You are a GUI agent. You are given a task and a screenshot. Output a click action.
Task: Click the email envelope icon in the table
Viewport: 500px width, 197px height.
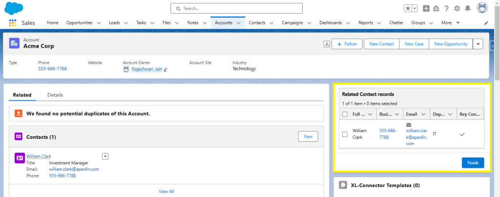[x=409, y=124]
